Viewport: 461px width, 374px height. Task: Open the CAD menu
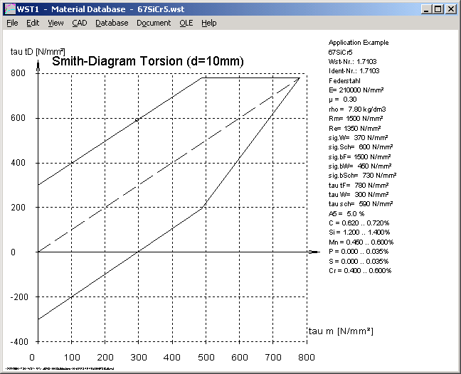coord(80,23)
